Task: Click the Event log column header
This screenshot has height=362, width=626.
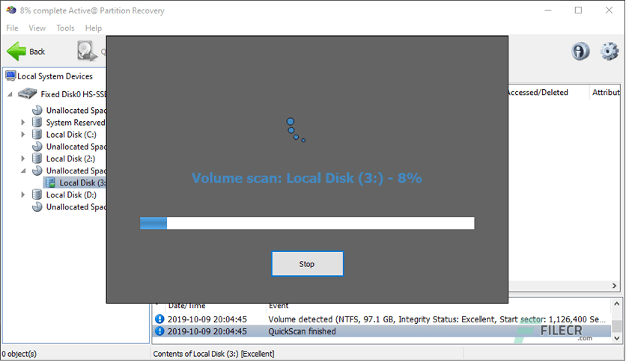Action: pyautogui.click(x=279, y=306)
